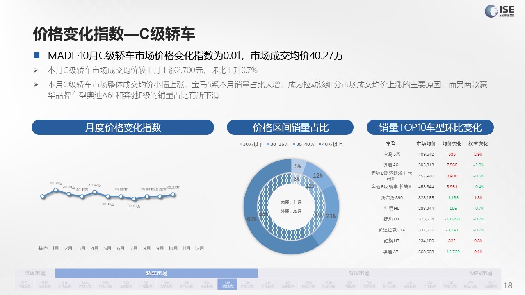Click the 价格区间销量占比 header button
The width and height of the screenshot is (525, 295).
[290, 127]
